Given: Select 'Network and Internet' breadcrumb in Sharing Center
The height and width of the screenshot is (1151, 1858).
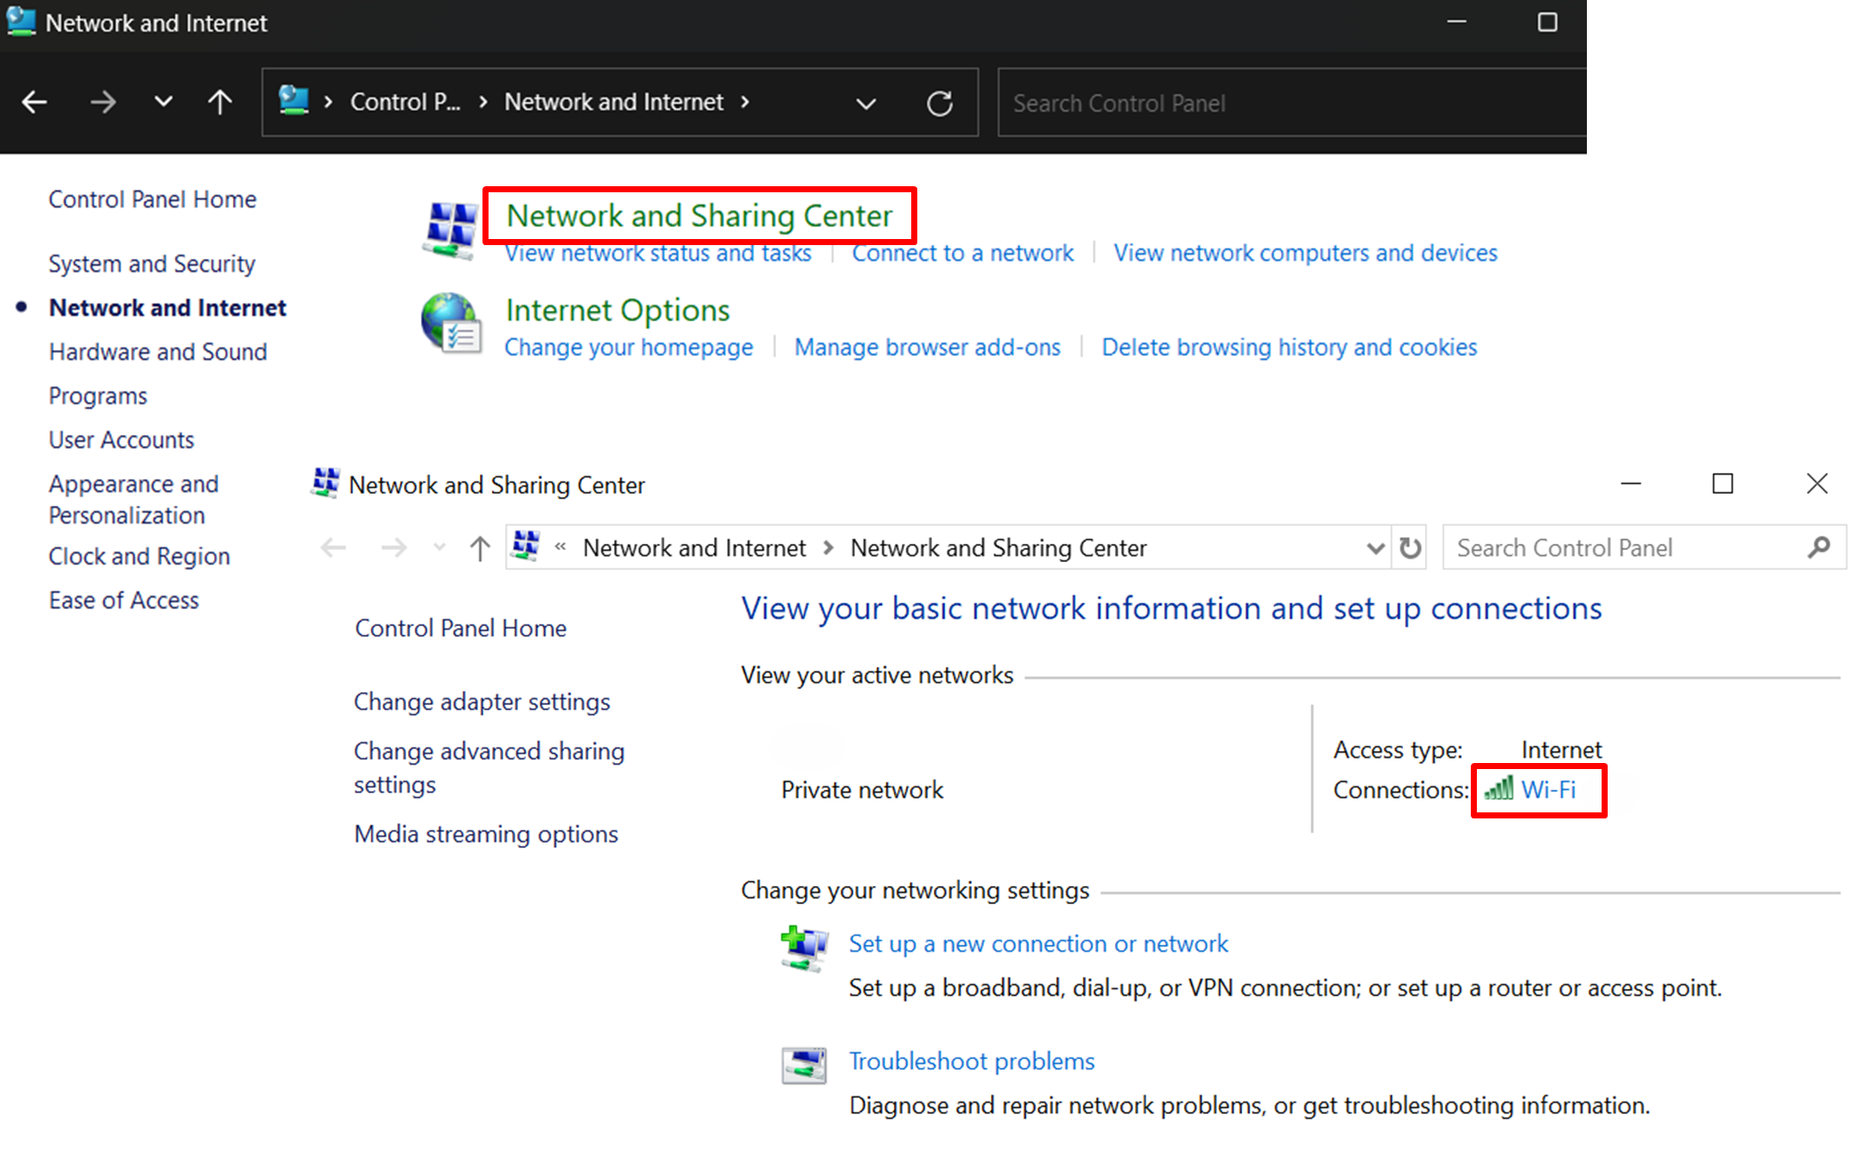Looking at the screenshot, I should 694,547.
